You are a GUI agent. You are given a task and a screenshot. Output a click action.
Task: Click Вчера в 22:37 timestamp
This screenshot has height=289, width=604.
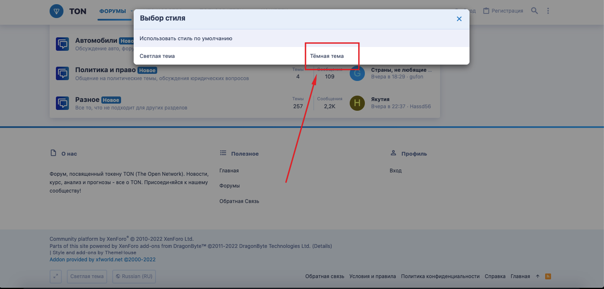click(388, 107)
